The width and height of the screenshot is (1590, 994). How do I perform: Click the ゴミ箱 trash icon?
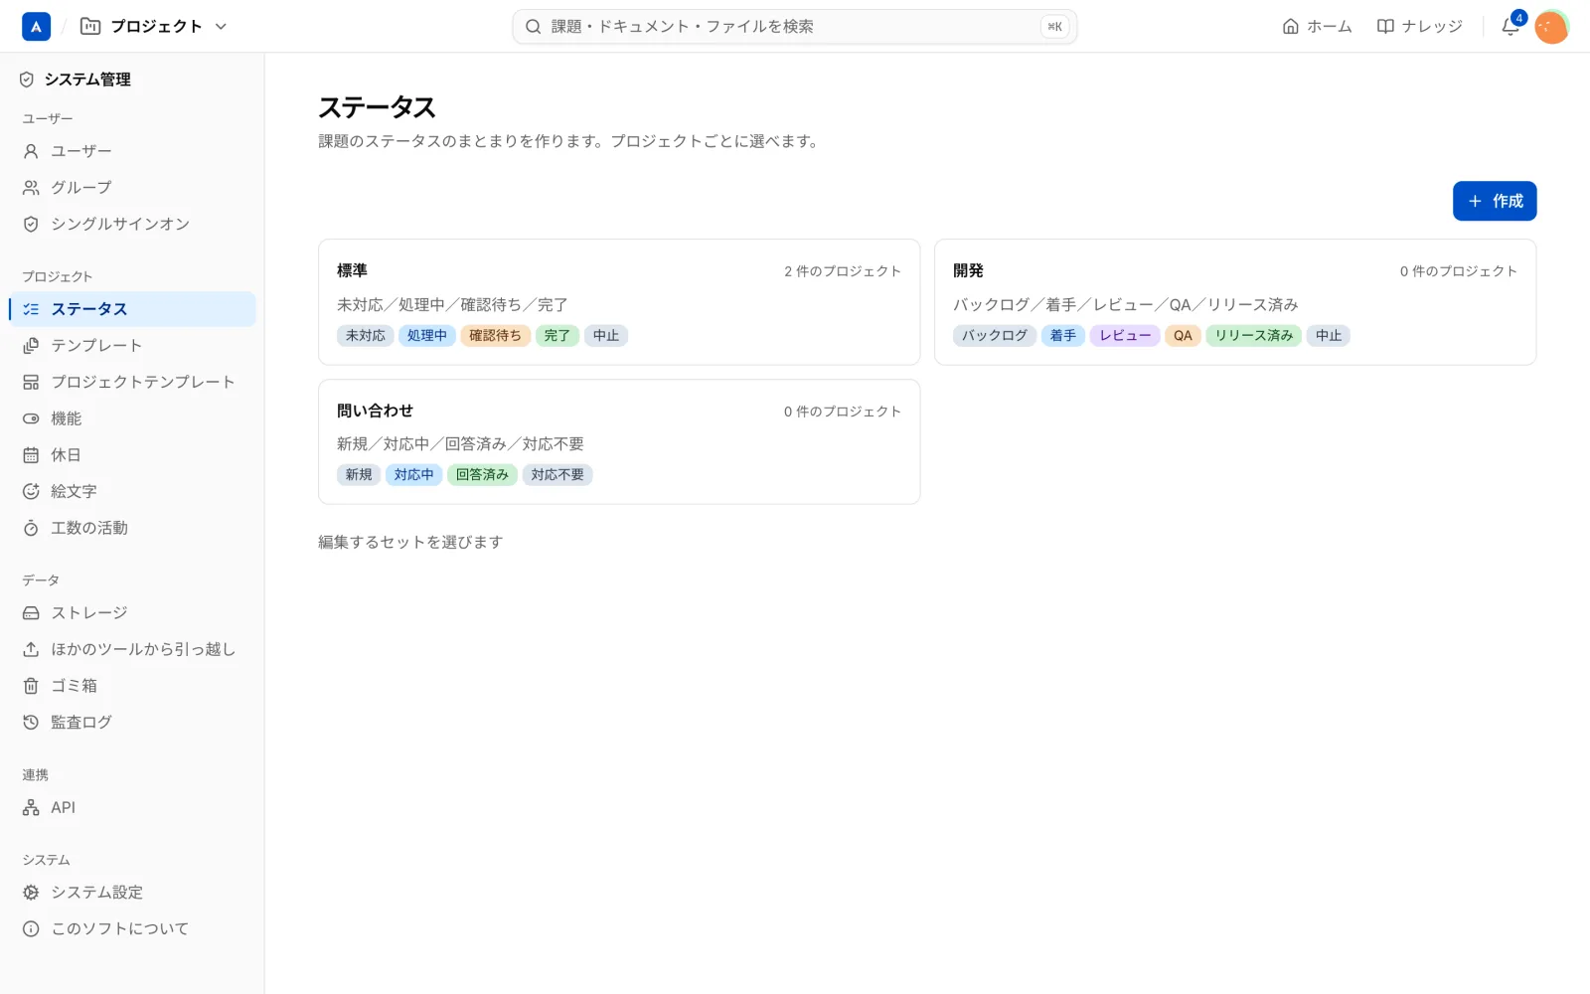[31, 686]
